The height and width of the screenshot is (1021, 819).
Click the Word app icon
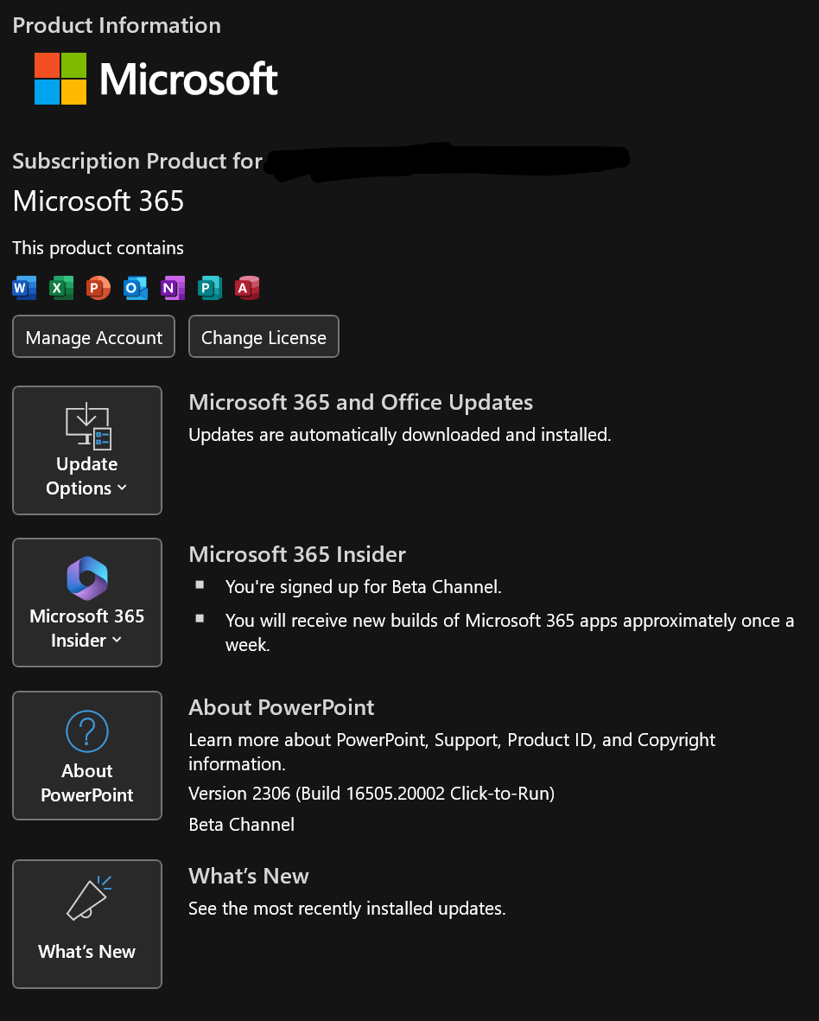point(24,287)
